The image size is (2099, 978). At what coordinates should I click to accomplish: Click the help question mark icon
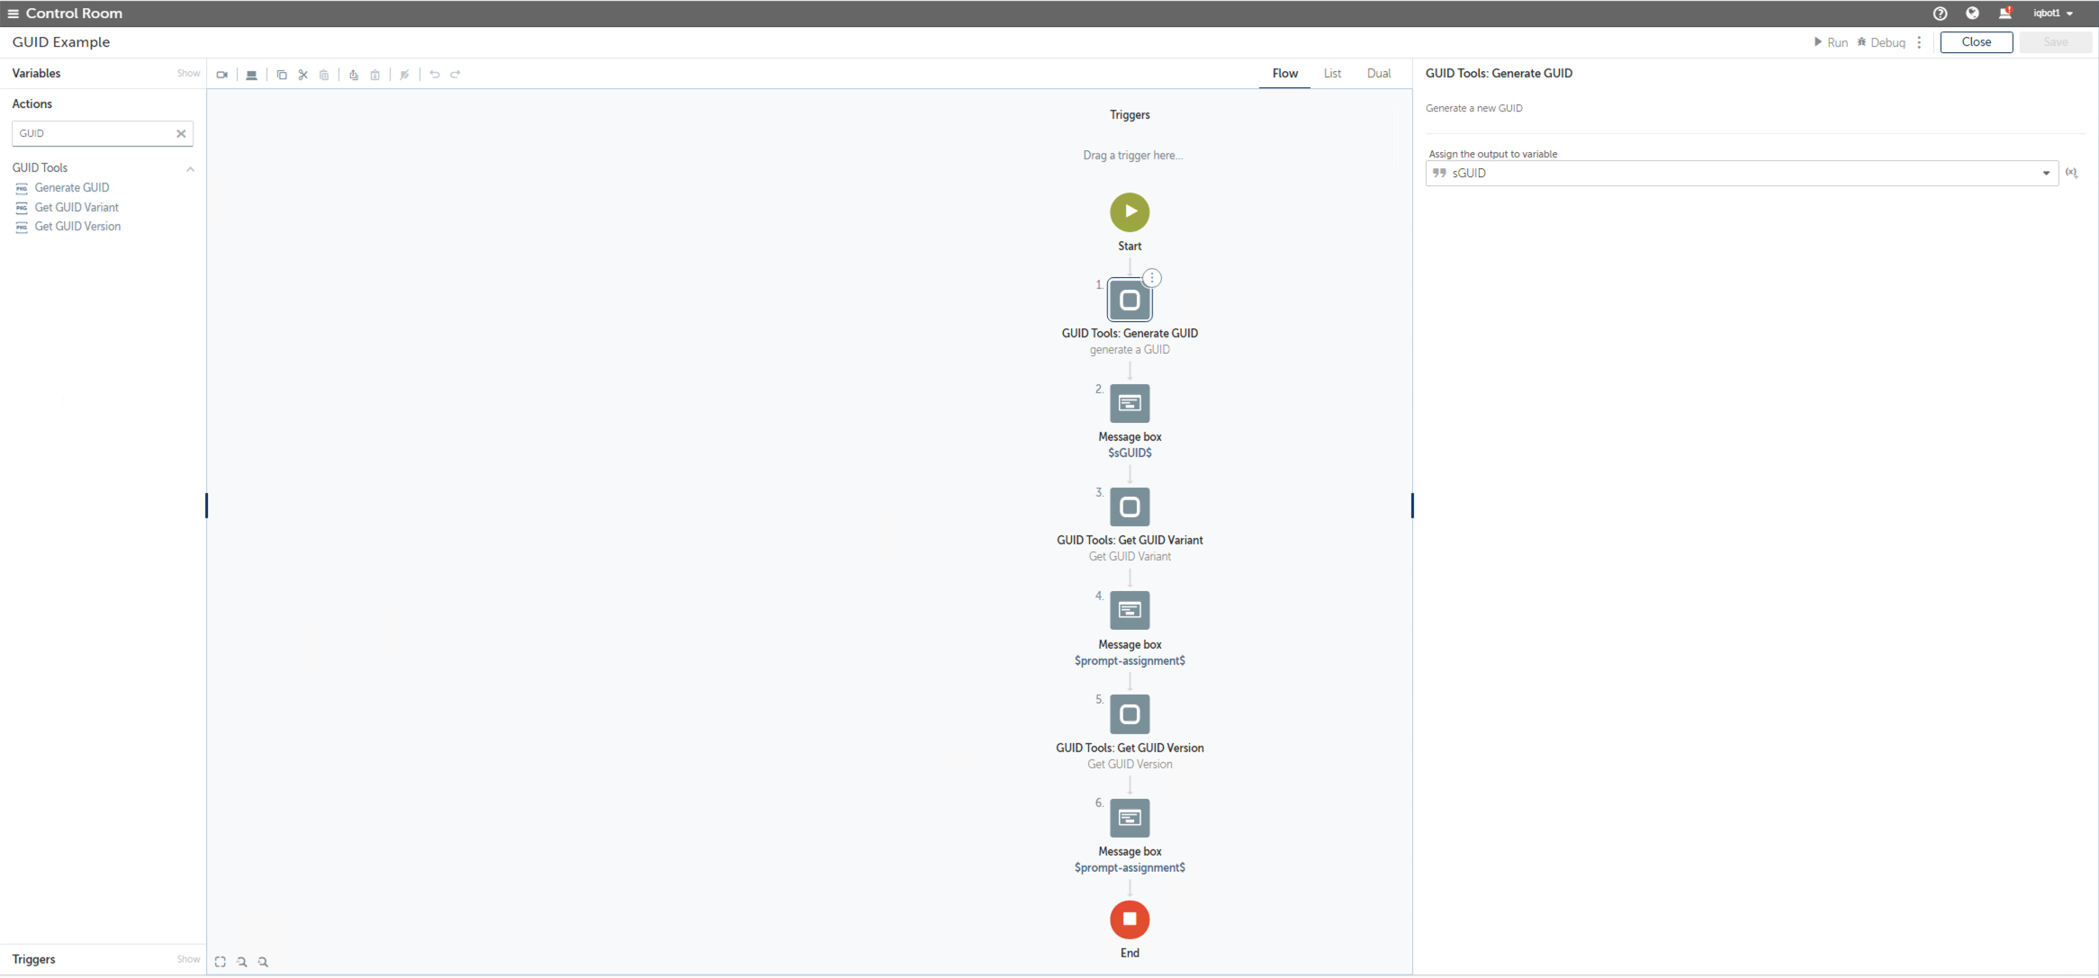click(1940, 13)
